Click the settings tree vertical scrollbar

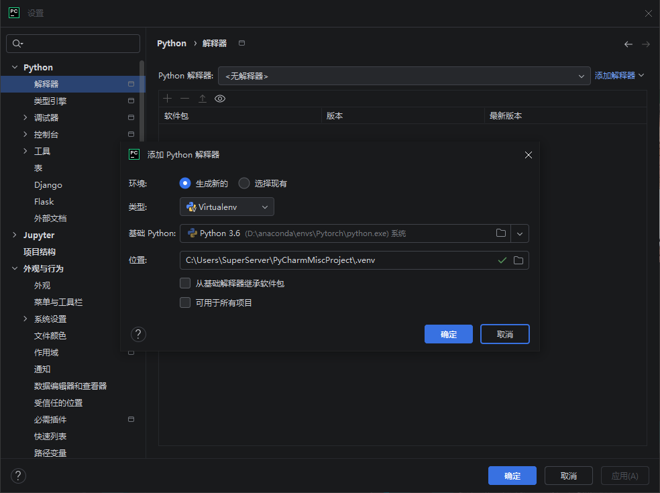(x=142, y=101)
